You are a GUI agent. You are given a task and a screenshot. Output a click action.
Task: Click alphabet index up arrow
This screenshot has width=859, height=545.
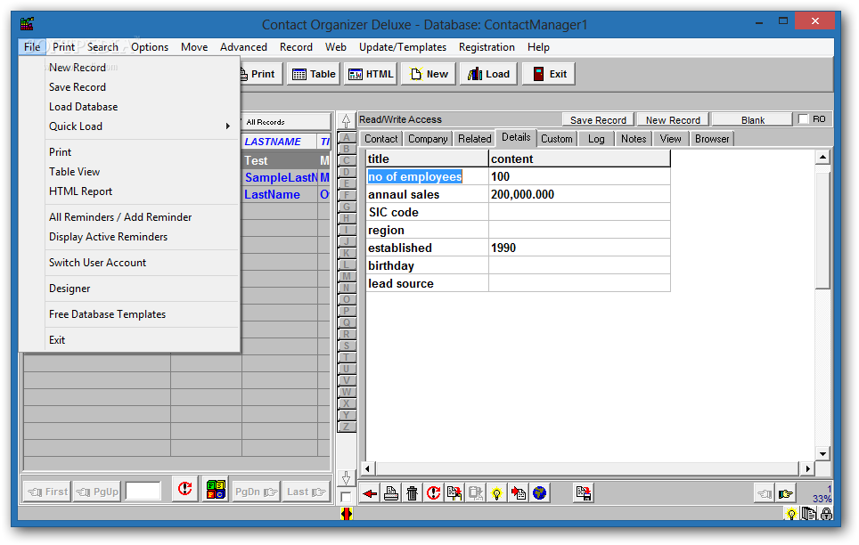[x=346, y=121]
